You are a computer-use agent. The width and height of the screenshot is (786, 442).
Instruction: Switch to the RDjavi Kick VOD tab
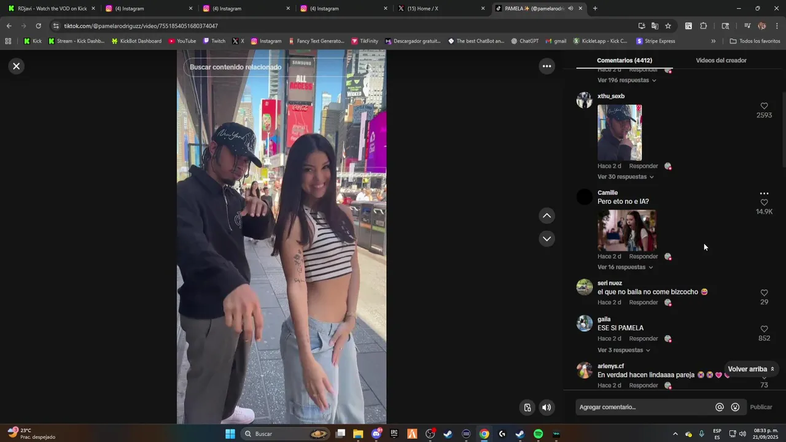52,9
